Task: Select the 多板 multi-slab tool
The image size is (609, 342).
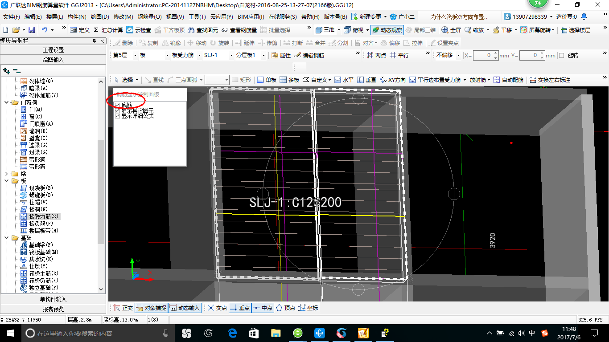Action: [x=290, y=80]
